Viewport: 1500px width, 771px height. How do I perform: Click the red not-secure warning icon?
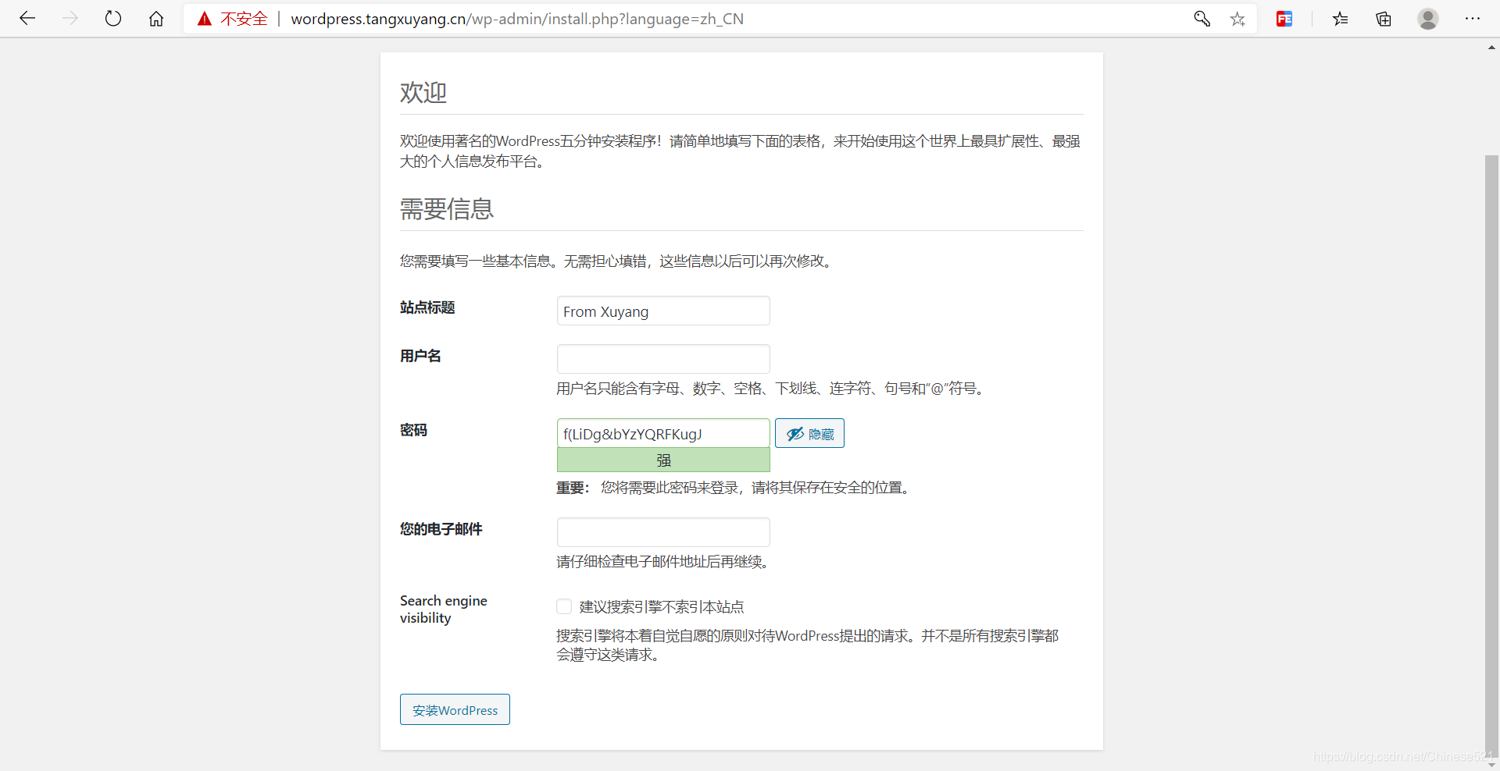(205, 19)
